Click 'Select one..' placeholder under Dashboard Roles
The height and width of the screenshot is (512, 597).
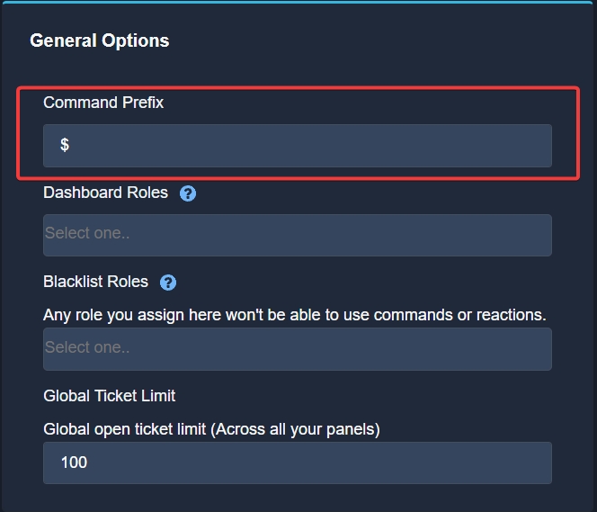87,233
